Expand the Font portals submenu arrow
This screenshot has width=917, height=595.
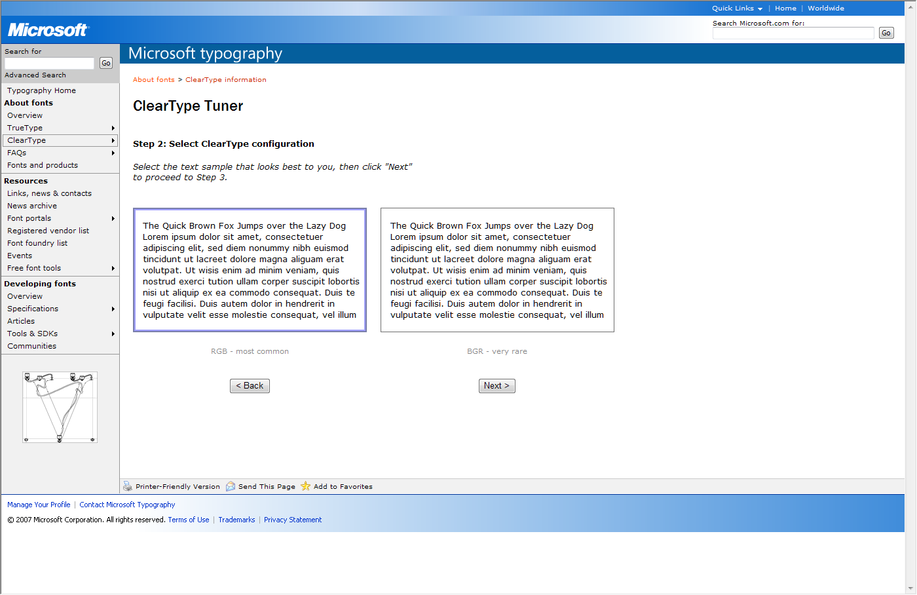113,219
